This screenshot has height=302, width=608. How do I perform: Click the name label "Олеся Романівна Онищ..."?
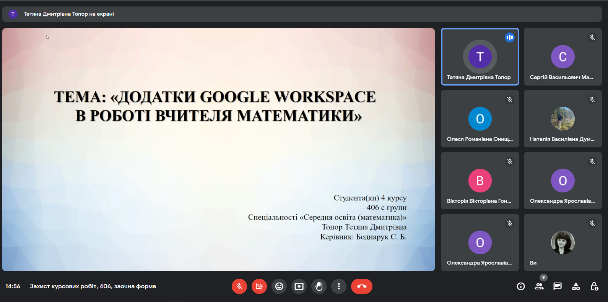(480, 139)
